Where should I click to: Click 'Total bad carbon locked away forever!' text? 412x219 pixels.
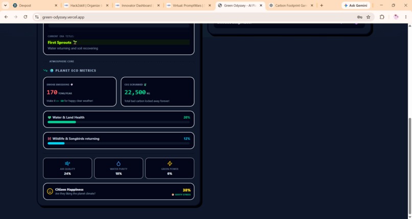[x=147, y=101]
